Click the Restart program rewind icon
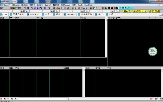This screenshot has height=102, width=163. point(17,8)
